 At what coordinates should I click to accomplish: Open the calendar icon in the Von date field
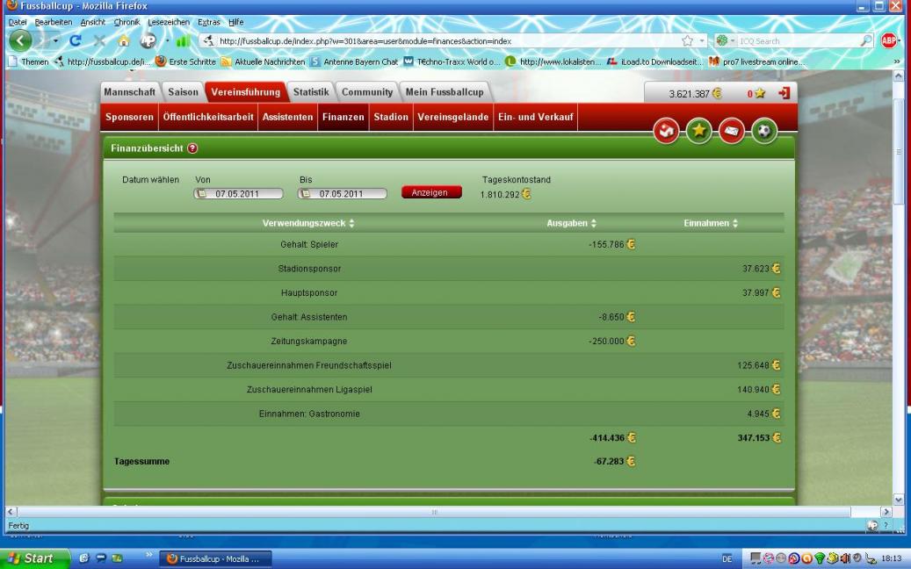point(202,194)
